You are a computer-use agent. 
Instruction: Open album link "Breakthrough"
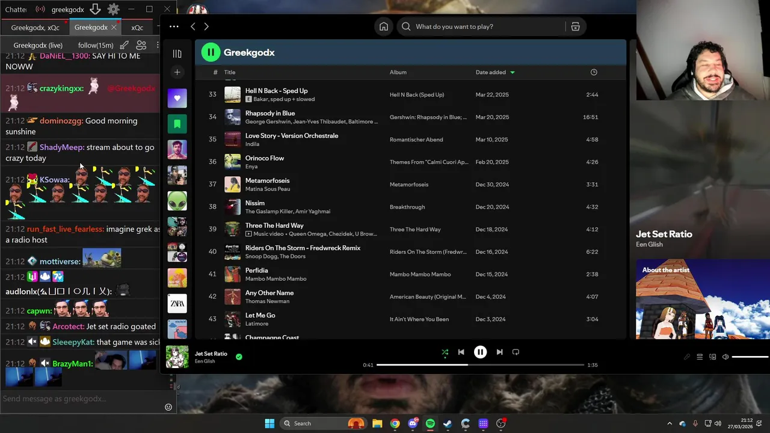tap(407, 207)
